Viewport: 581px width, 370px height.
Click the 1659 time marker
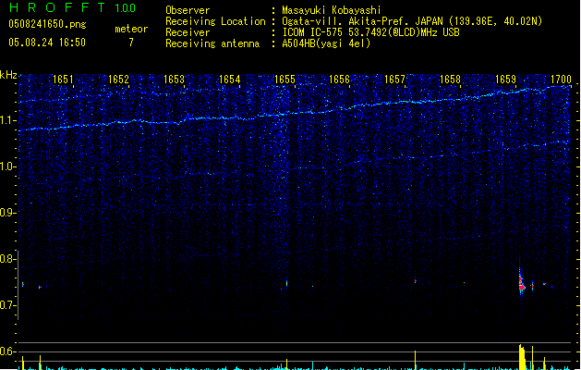[506, 80]
